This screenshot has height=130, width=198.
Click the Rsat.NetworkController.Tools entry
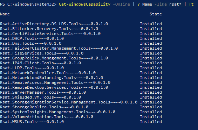(48, 73)
